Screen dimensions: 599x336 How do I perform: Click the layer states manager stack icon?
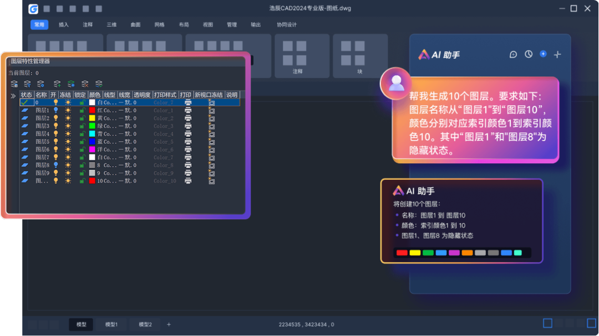pyautogui.click(x=14, y=84)
